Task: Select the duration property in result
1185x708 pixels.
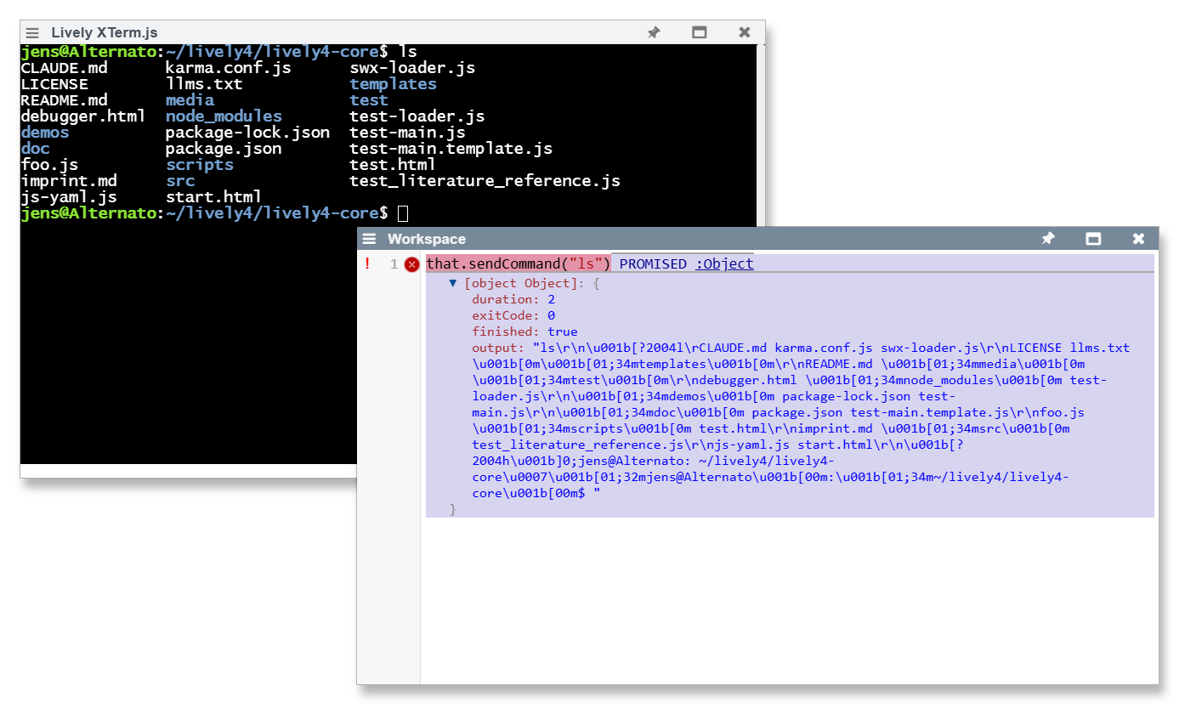Action: coord(505,299)
